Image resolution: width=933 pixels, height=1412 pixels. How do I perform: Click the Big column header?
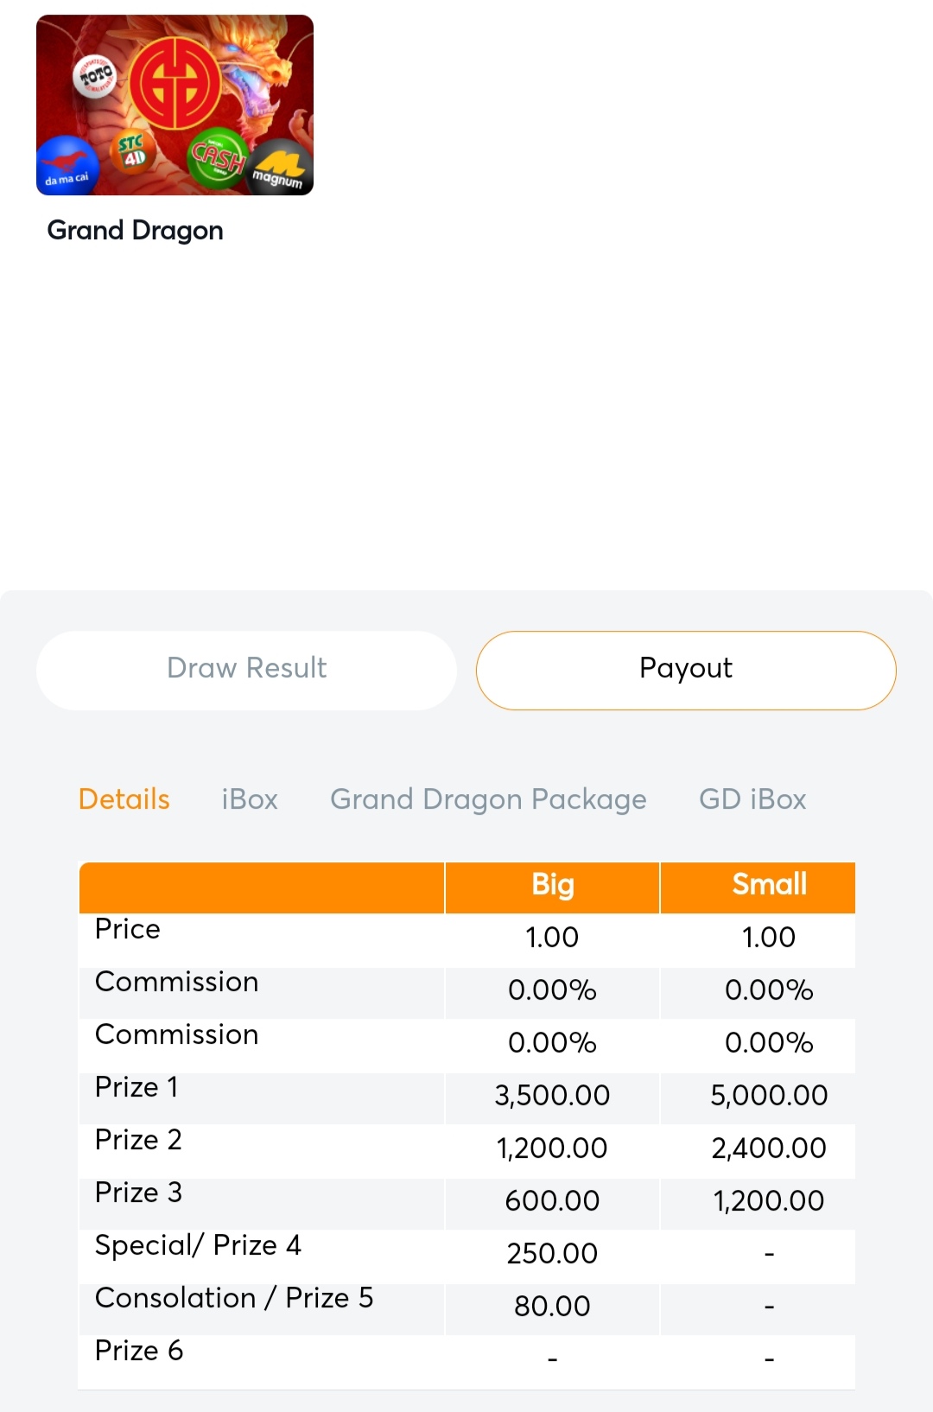click(x=553, y=885)
